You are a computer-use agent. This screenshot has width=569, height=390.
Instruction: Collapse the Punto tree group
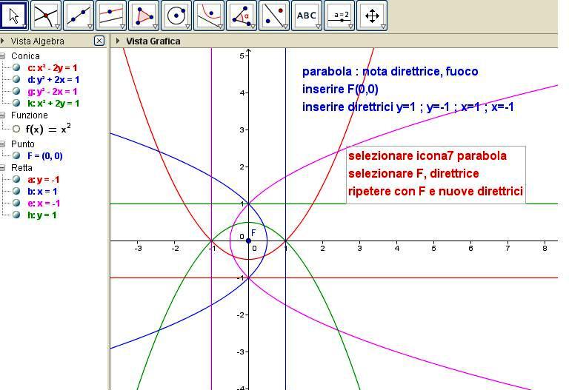2,144
